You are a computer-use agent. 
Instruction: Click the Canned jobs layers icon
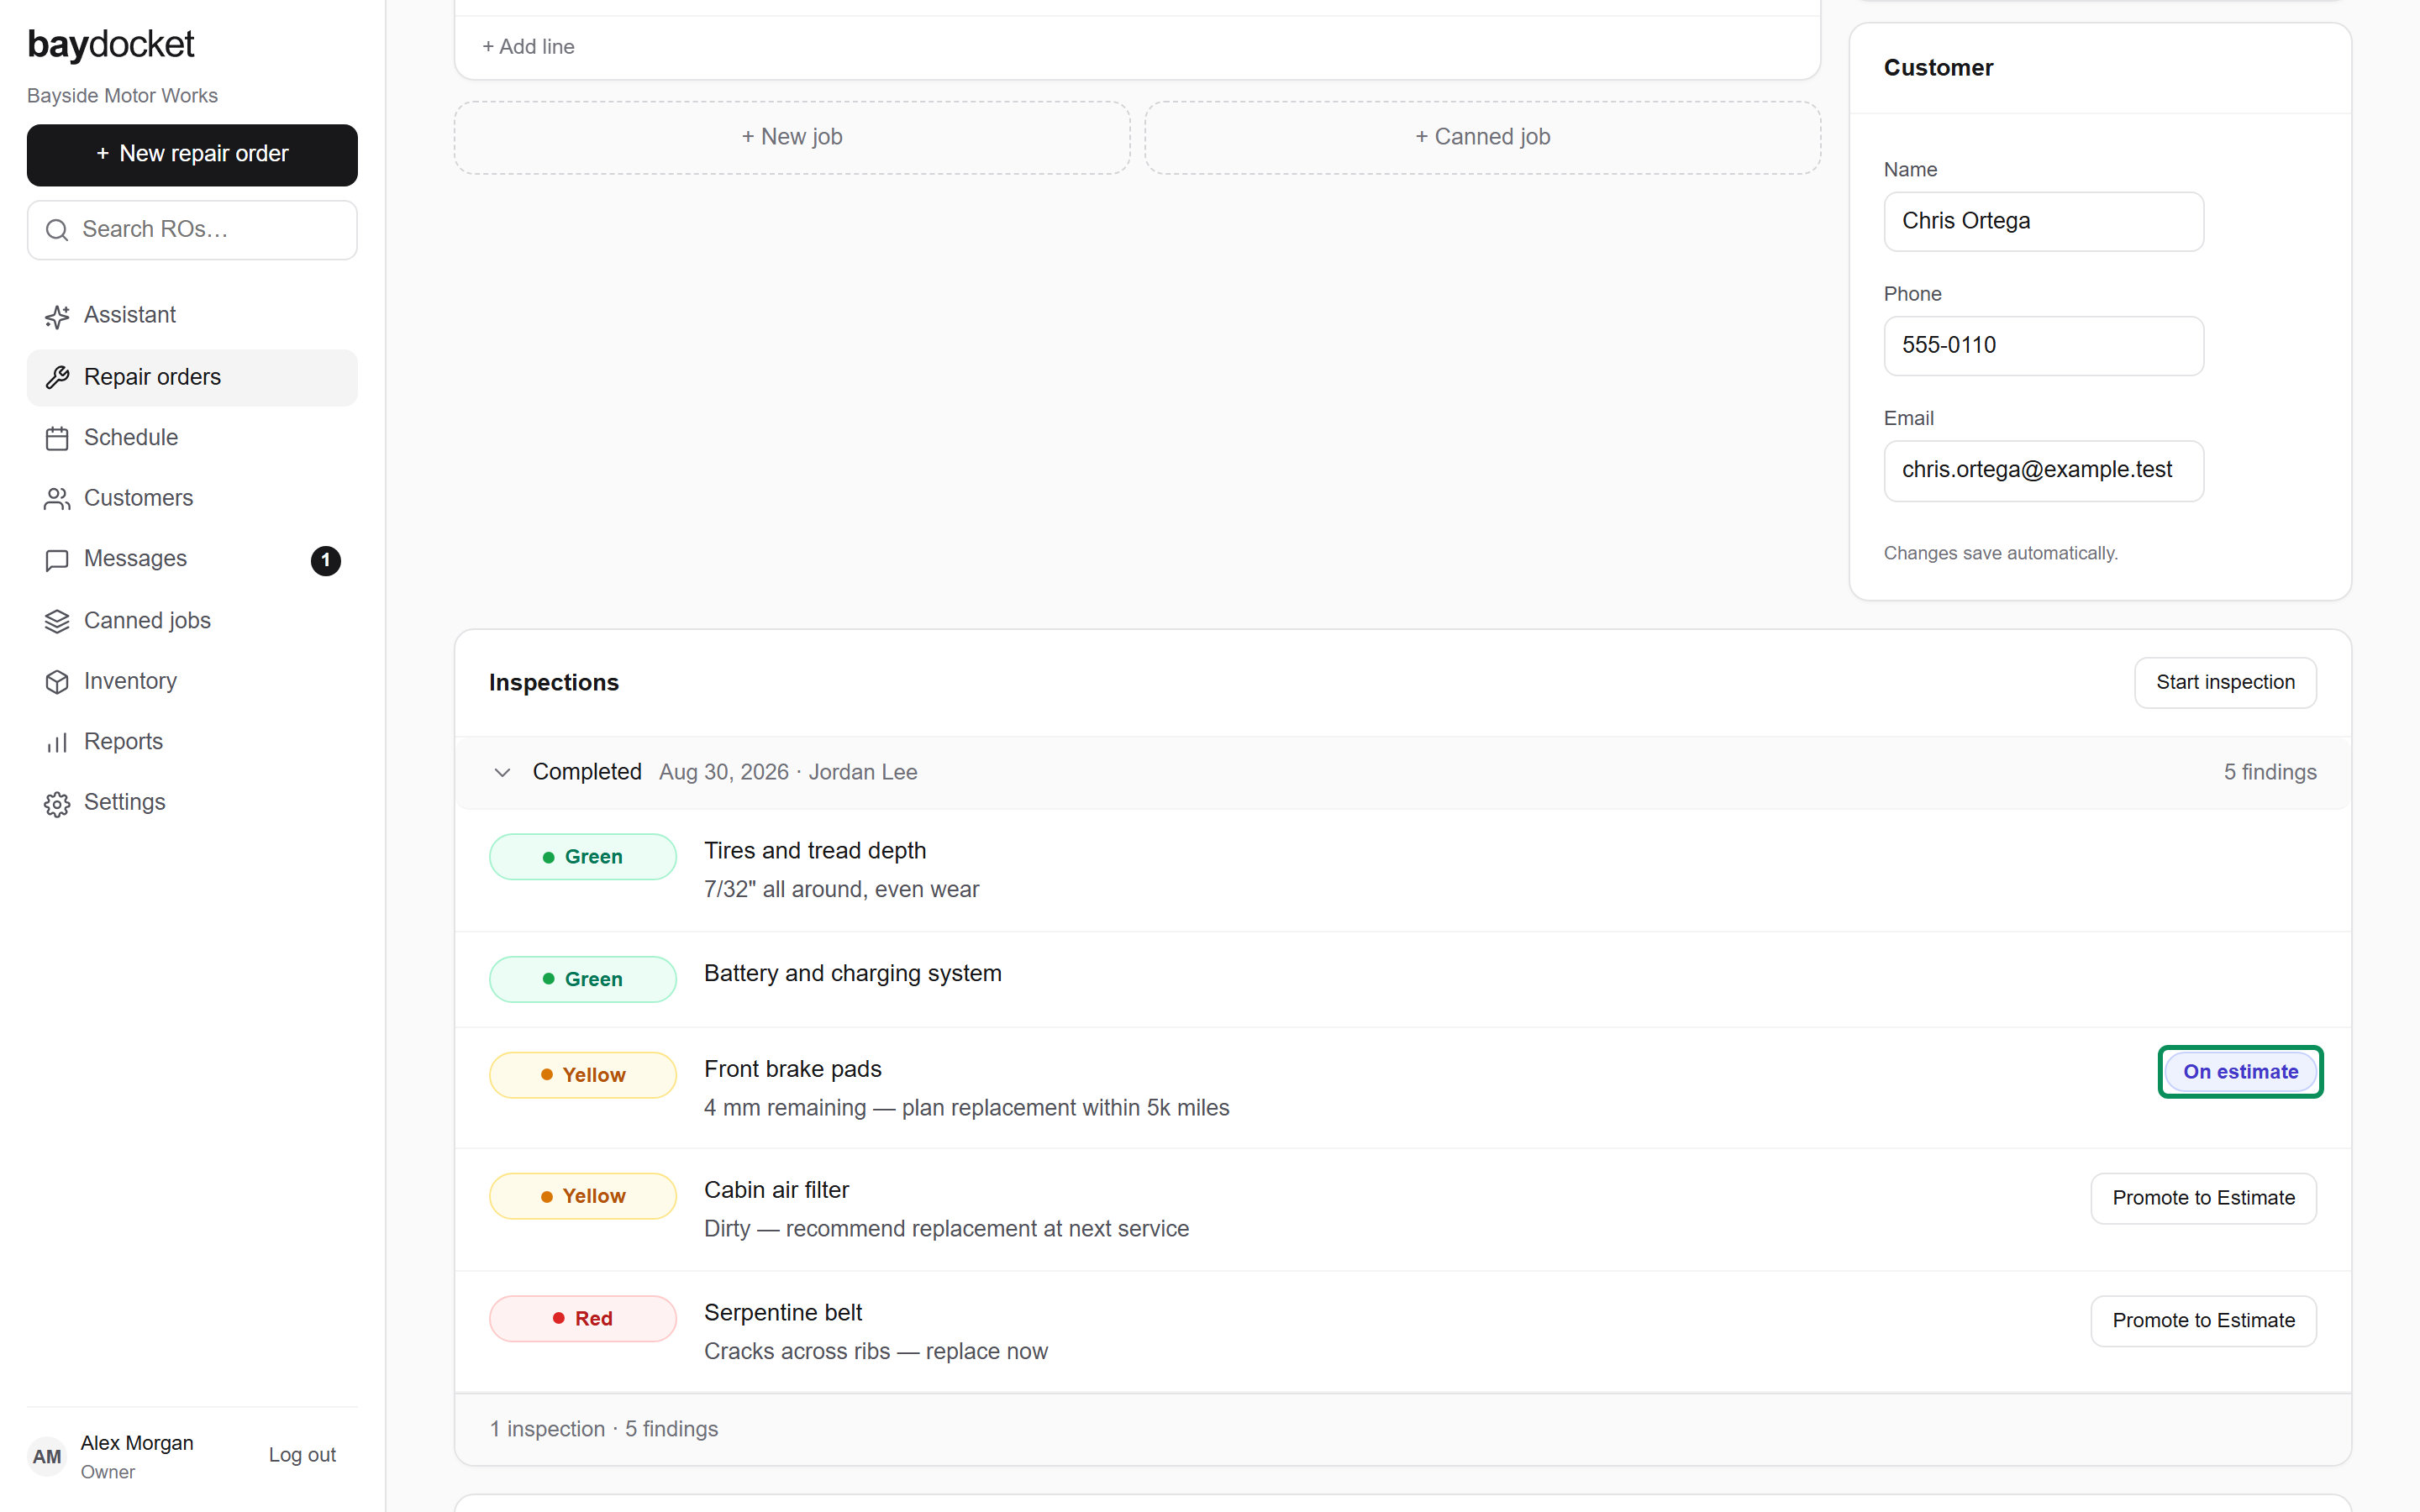[57, 621]
